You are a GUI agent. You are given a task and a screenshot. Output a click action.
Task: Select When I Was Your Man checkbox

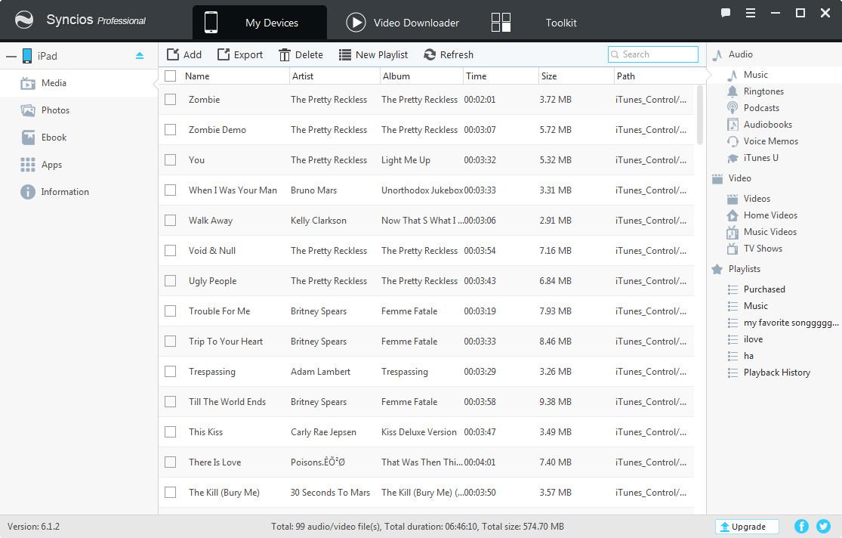click(170, 190)
